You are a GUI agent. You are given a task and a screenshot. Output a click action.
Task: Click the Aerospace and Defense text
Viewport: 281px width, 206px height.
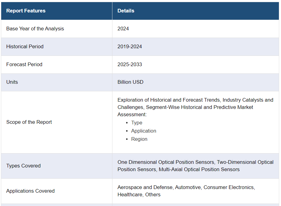[145, 187]
